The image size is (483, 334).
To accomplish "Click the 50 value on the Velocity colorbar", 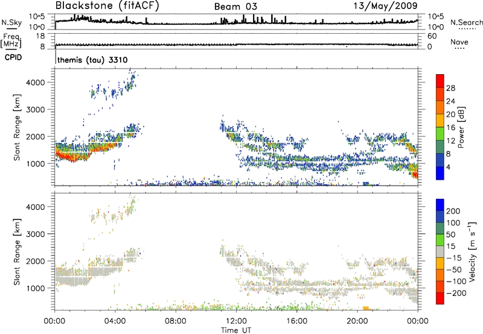I will (x=450, y=235).
